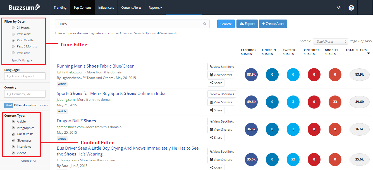View Sharers for Sports Shoes for Men
The width and height of the screenshot is (373, 170).
[x=221, y=102]
